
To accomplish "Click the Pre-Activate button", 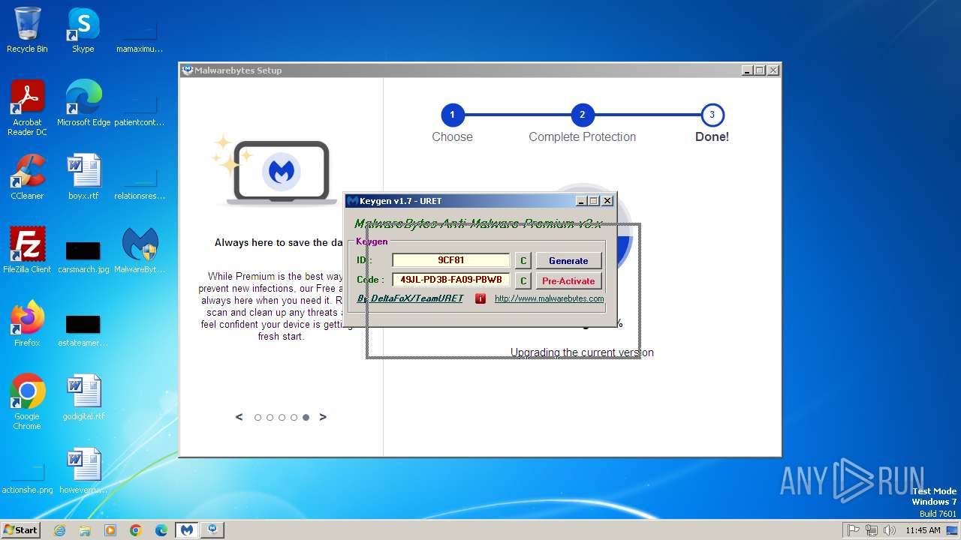I will (x=568, y=280).
